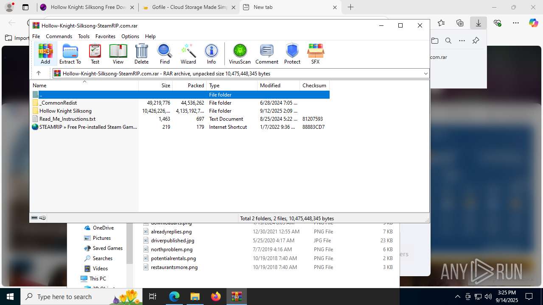Click the disk icon in WinRAR status bar

point(35,218)
